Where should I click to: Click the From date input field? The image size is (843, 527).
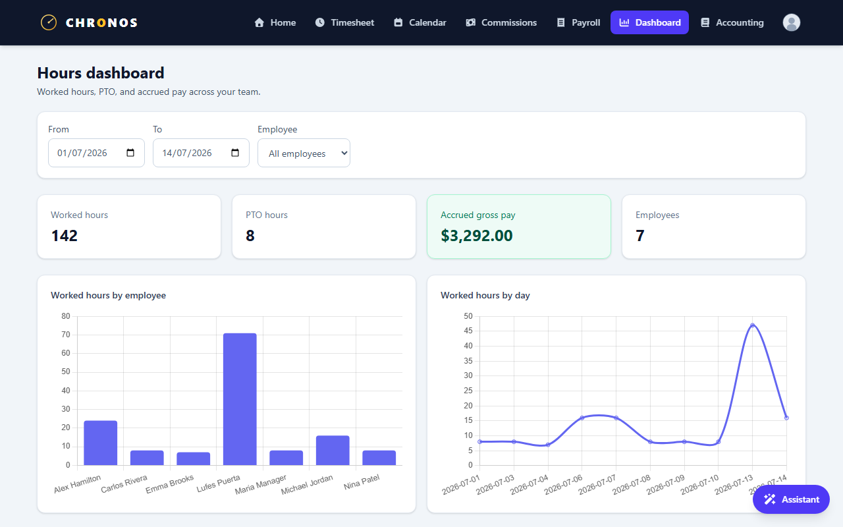pyautogui.click(x=96, y=153)
